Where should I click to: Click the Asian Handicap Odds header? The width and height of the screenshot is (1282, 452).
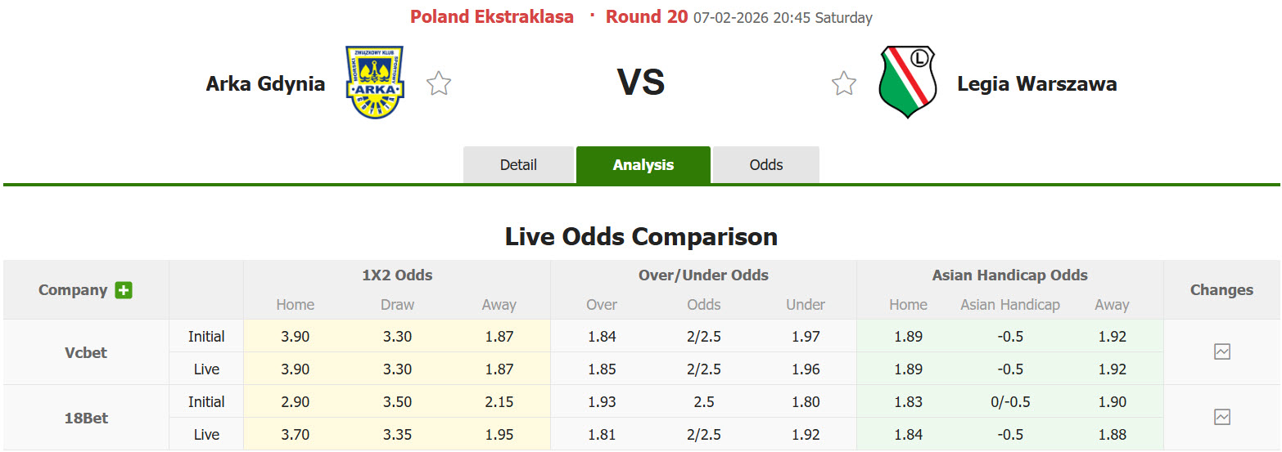click(x=1009, y=275)
